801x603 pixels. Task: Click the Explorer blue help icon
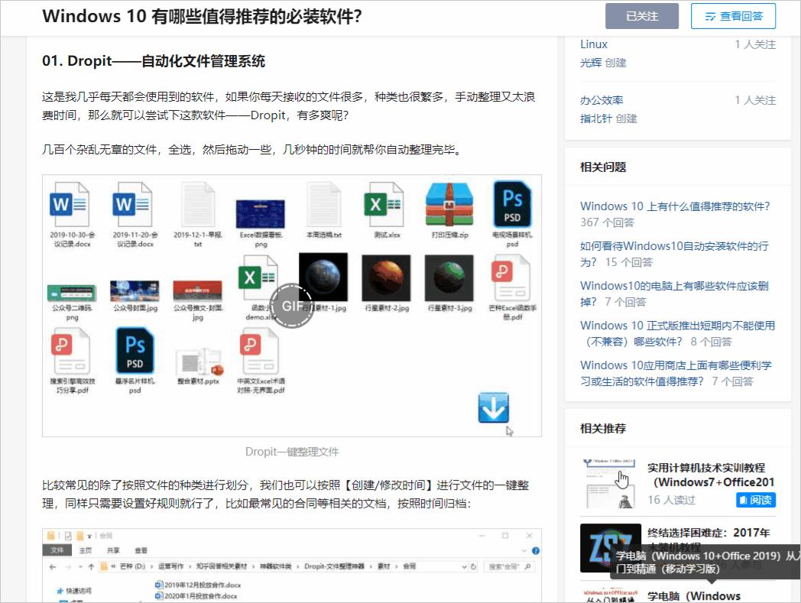(535, 551)
